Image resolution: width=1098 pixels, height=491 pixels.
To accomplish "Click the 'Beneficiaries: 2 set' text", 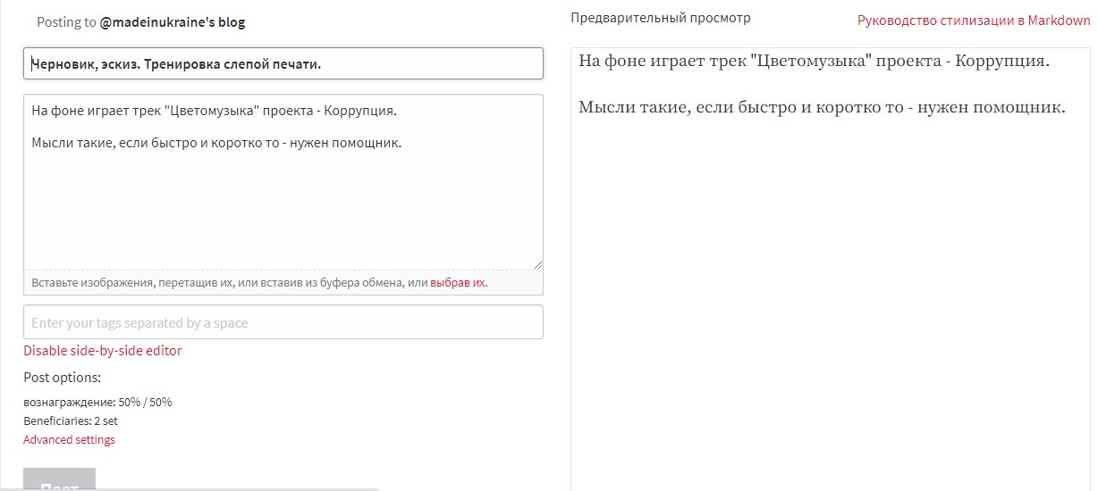I will [71, 420].
